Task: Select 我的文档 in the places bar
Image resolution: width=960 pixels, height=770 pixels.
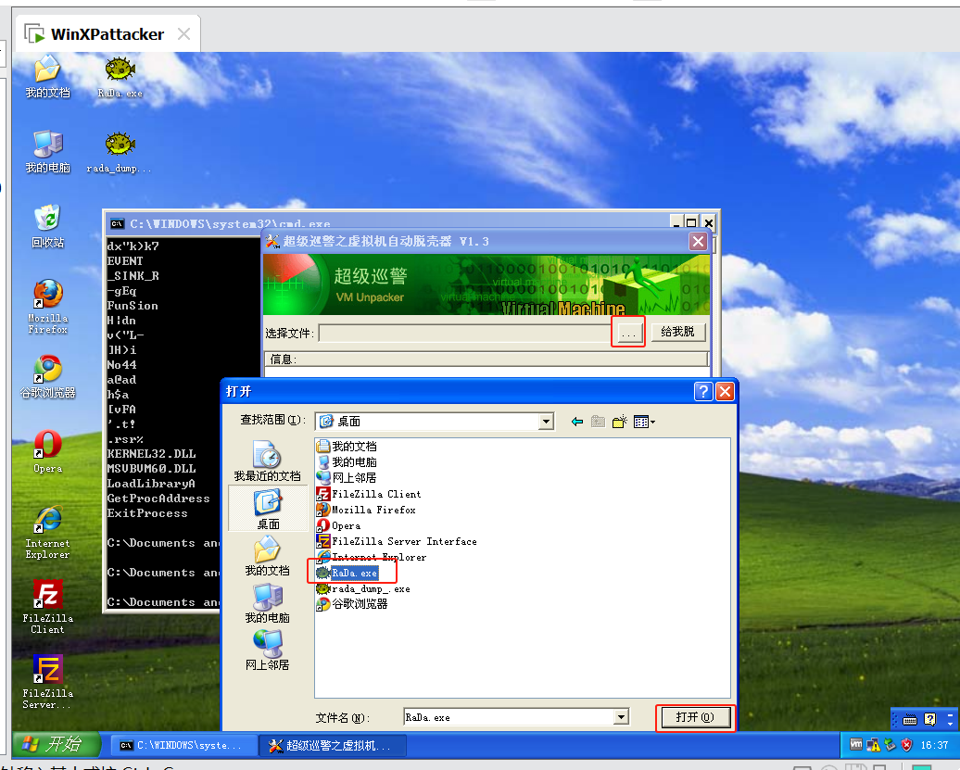Action: 268,556
